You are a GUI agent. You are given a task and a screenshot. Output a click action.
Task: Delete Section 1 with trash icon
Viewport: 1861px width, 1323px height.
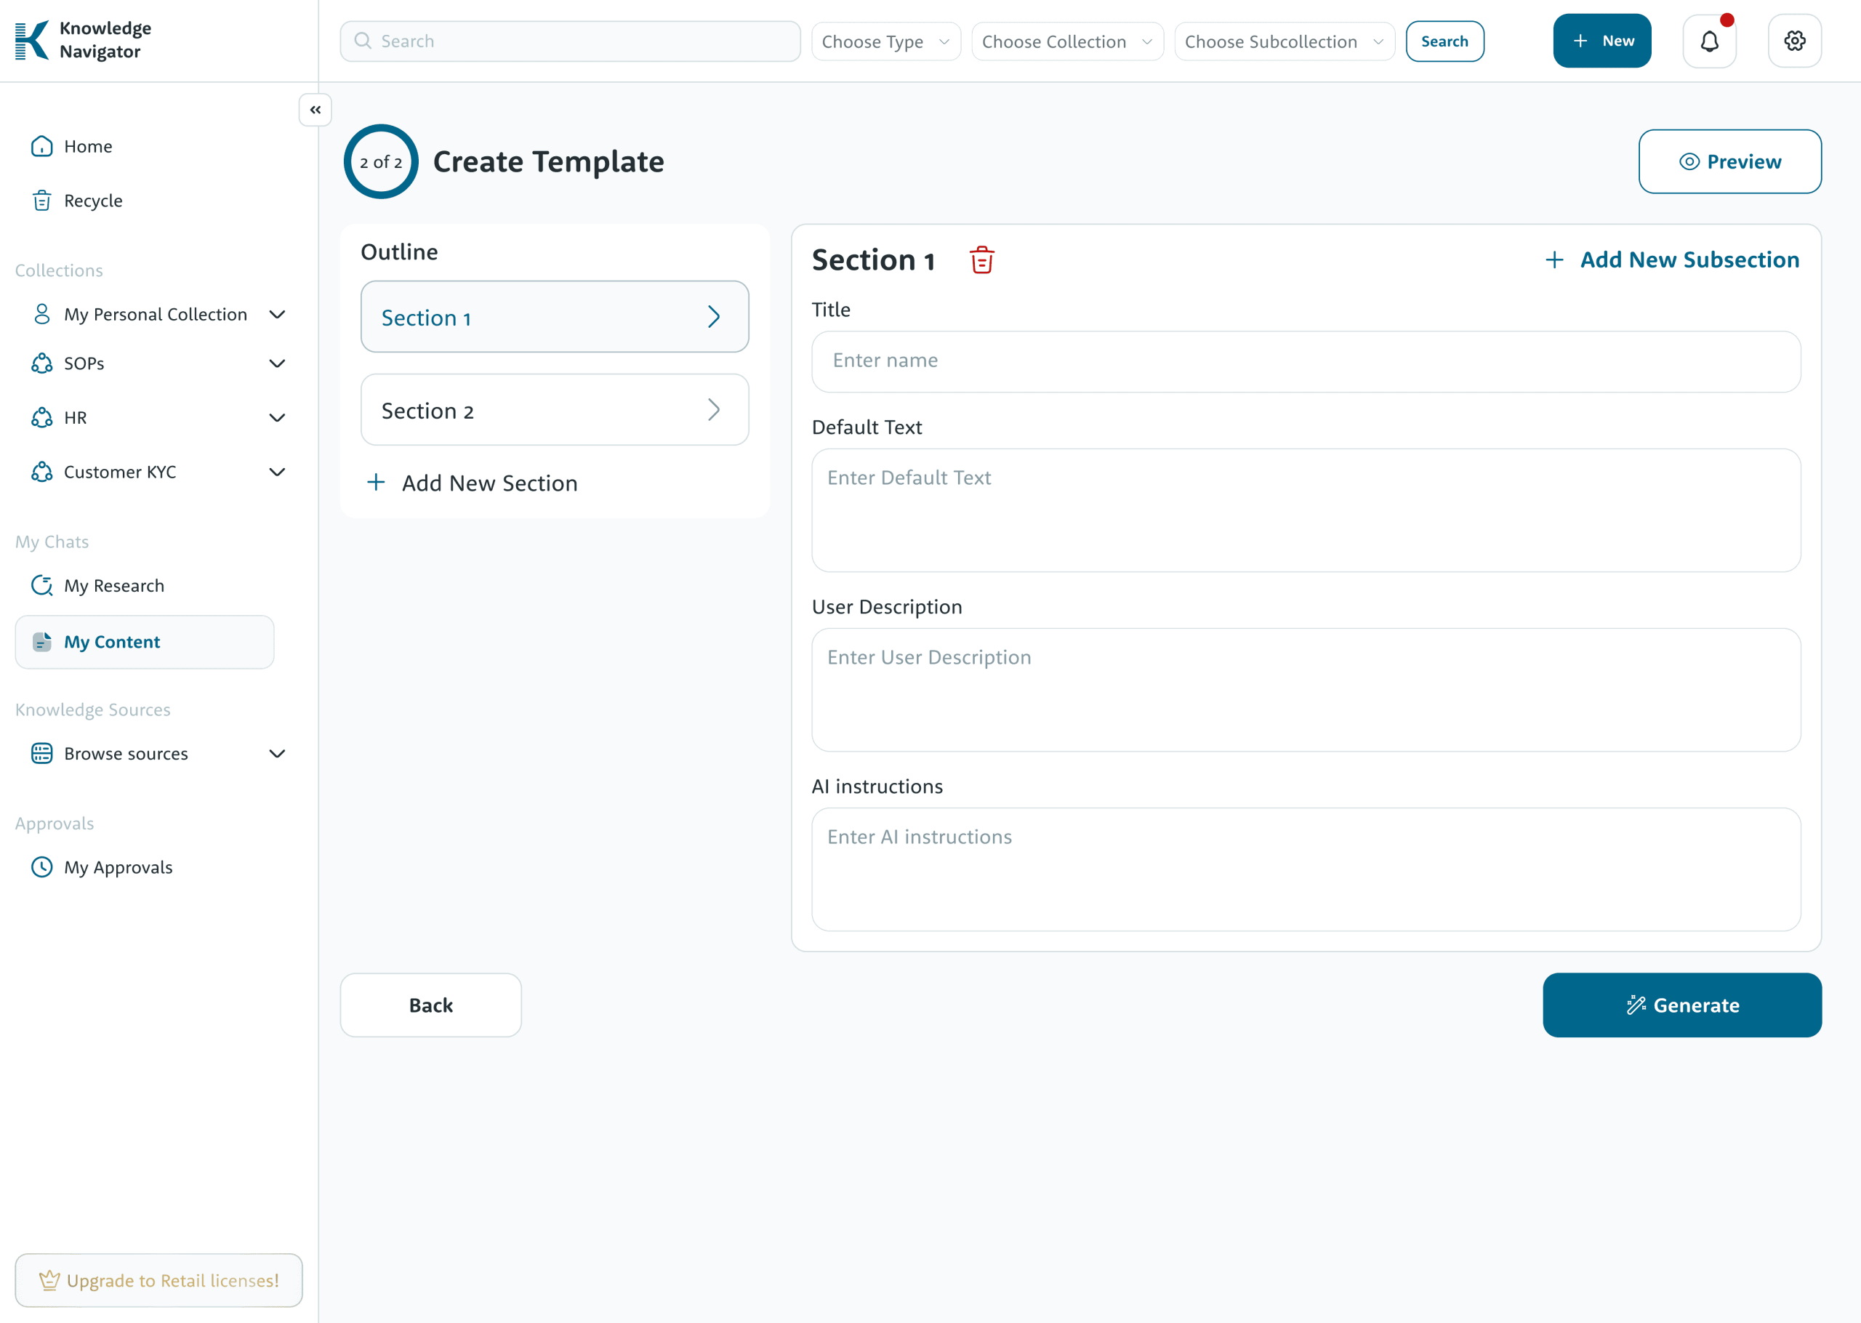tap(981, 260)
